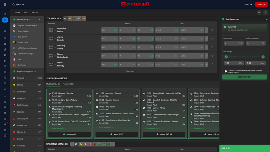The width and height of the screenshot is (270, 152).
Task: Click the GENERATE BET button
Action: click(x=244, y=77)
